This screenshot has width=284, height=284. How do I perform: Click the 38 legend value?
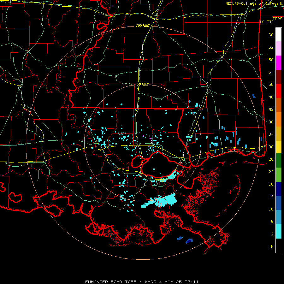pos(271,122)
